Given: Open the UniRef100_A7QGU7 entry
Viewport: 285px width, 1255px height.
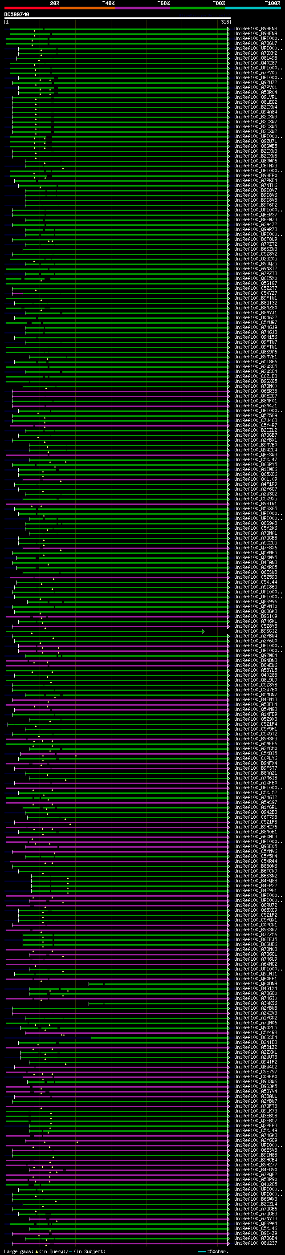Looking at the screenshot, I should pyautogui.click(x=256, y=43).
